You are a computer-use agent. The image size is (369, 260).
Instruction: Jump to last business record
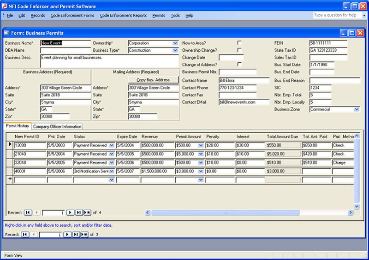[x=76, y=234]
